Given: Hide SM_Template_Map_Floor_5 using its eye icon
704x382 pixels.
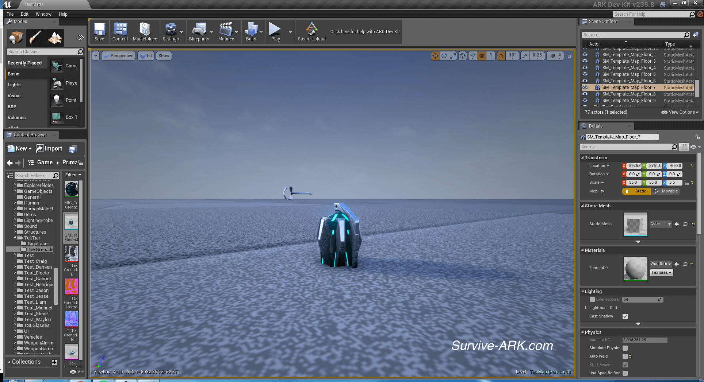Looking at the screenshot, I should tap(585, 74).
